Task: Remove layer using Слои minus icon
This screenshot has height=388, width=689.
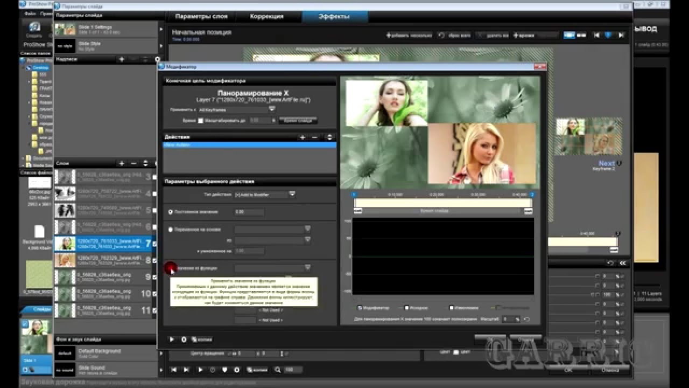Action: (133, 163)
